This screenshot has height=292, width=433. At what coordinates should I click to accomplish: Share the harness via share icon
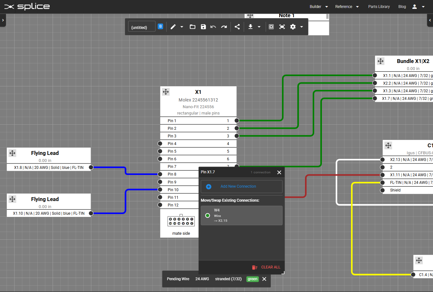(x=237, y=27)
